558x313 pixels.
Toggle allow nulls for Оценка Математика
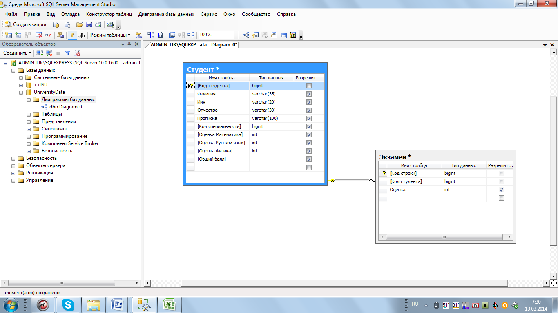pos(309,134)
